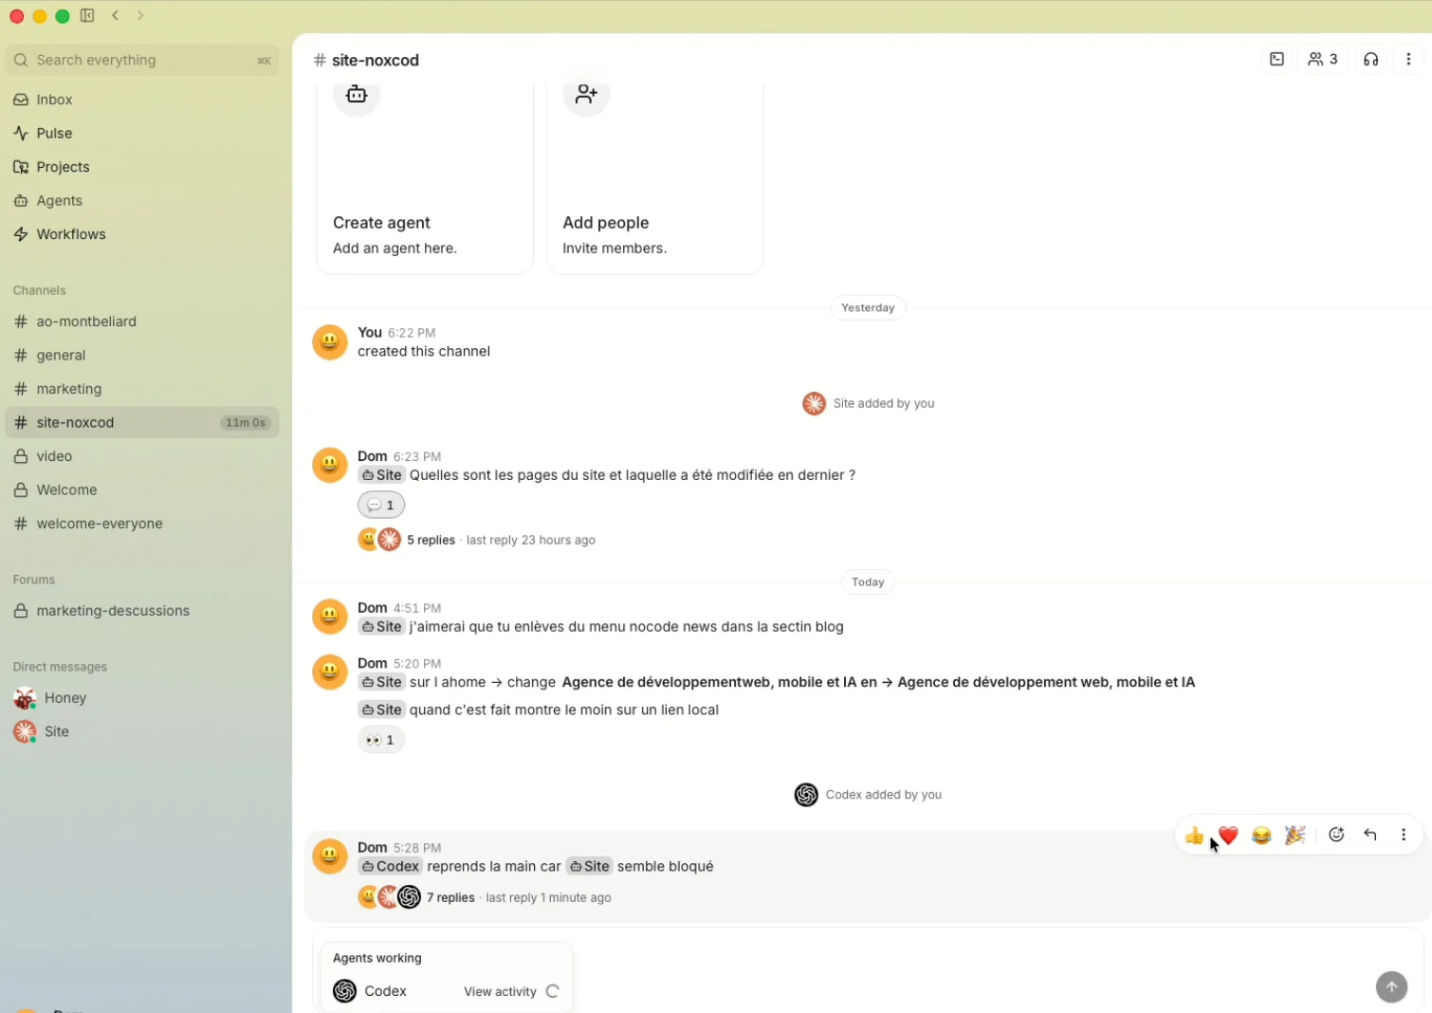
Task: React with red heart emoji
Action: coord(1228,835)
